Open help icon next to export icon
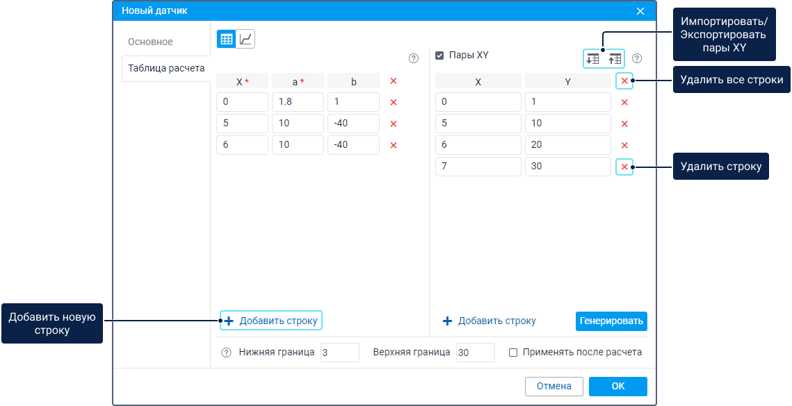Viewport: 792px width, 406px height. (x=638, y=58)
